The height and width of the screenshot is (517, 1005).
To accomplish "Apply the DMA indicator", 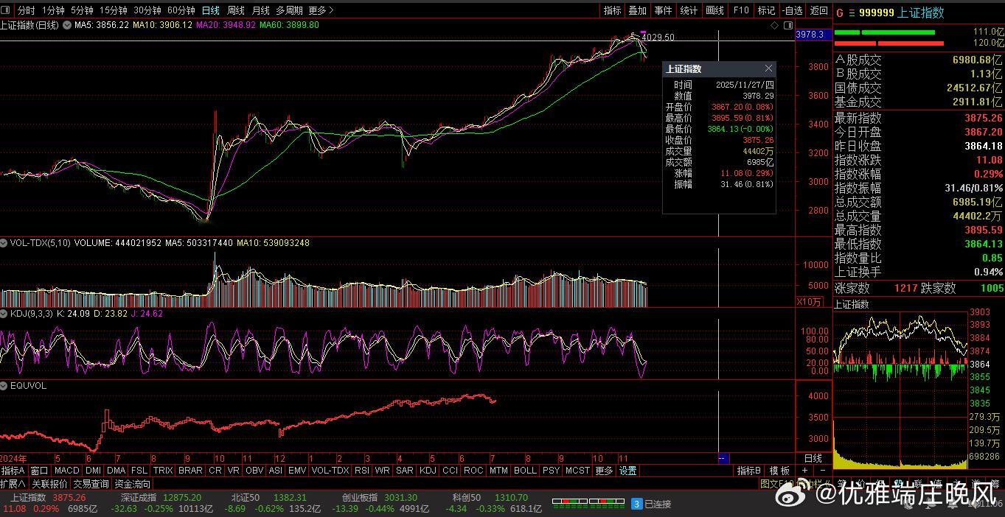I will point(116,471).
